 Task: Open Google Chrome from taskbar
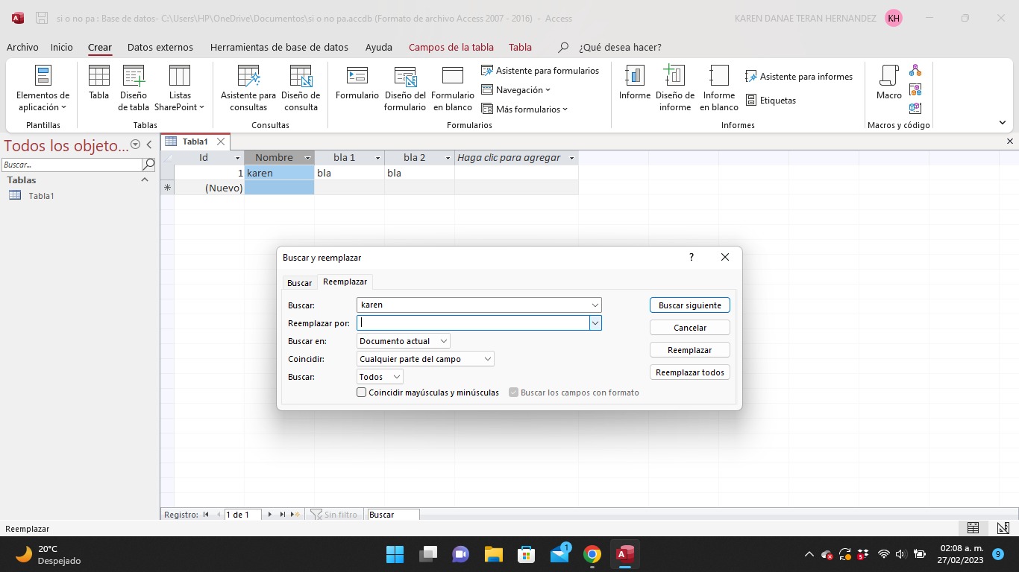(x=592, y=554)
